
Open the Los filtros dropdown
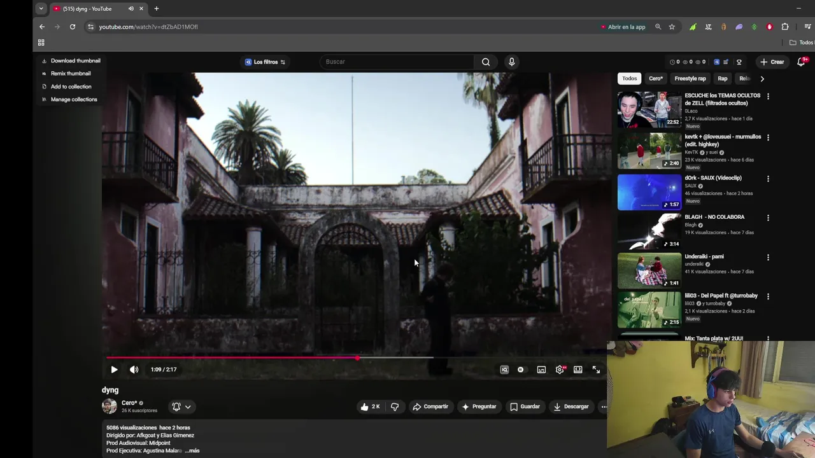click(x=266, y=62)
